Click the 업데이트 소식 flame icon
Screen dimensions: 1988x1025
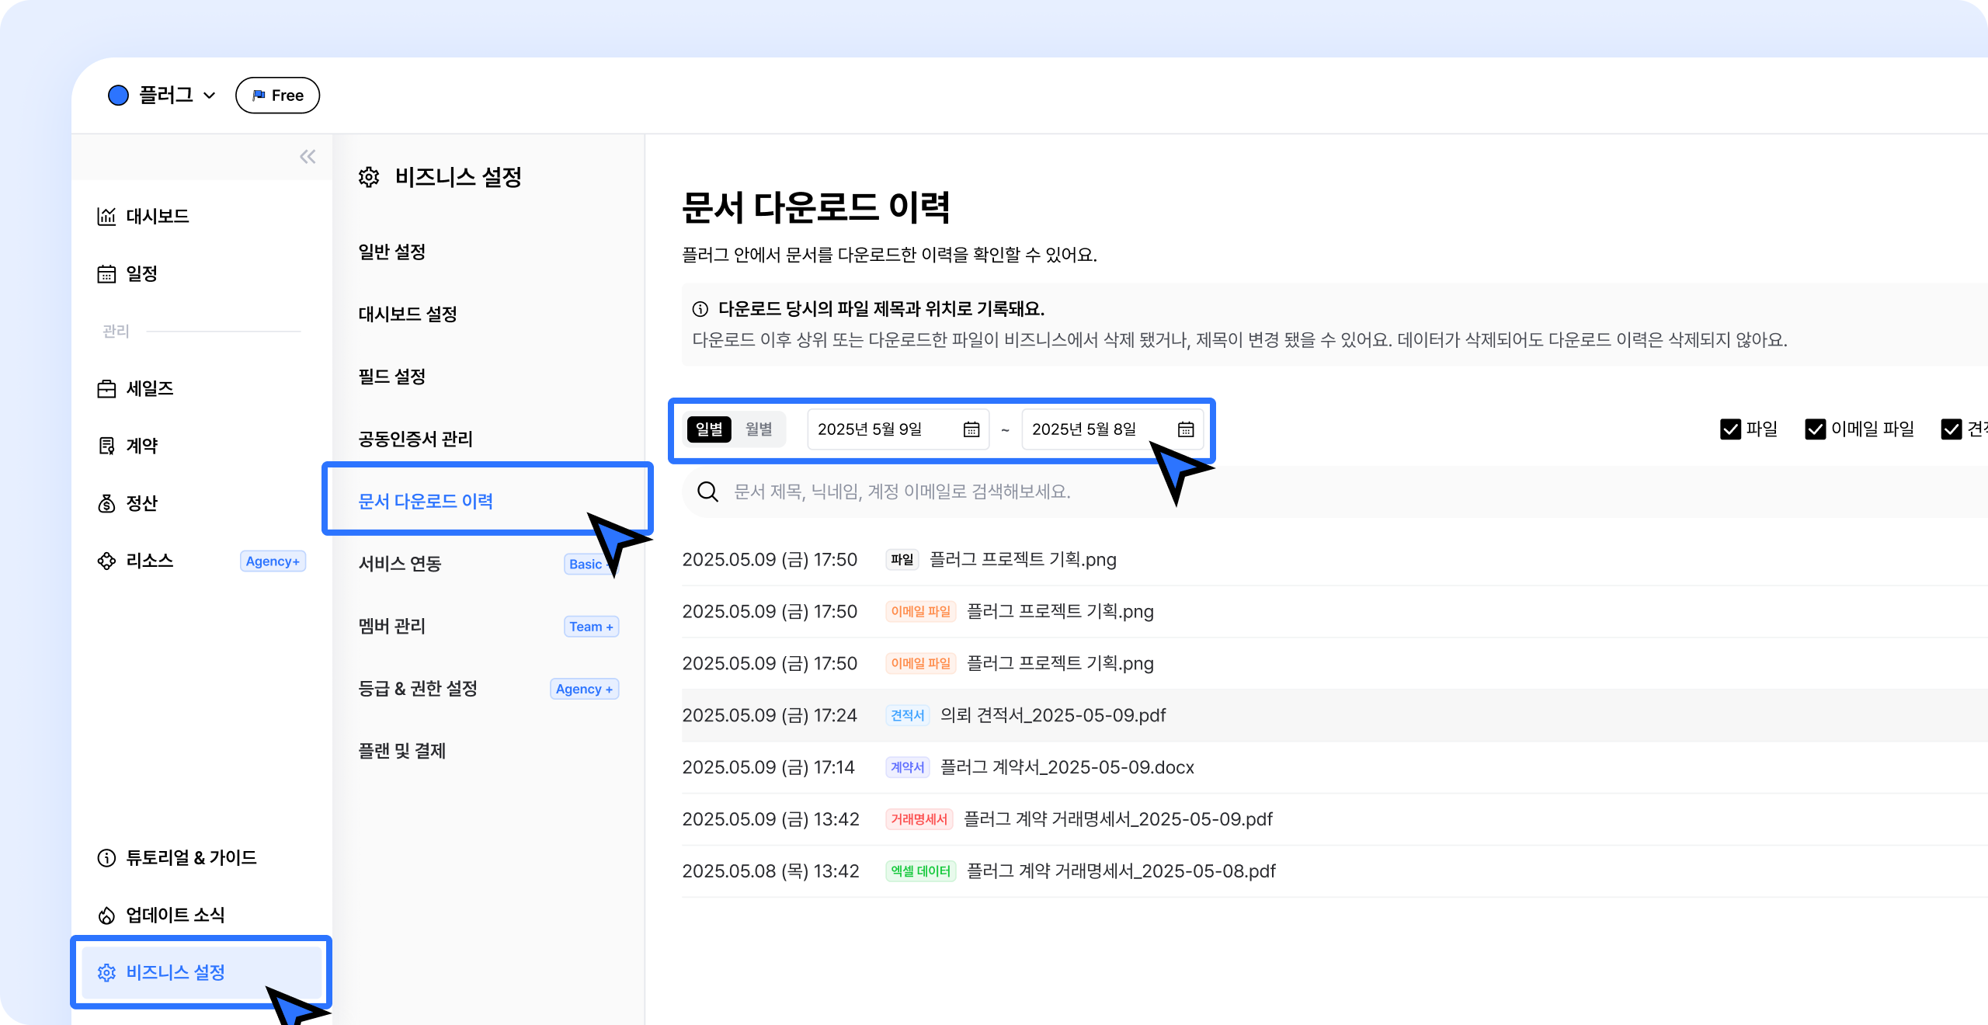106,916
